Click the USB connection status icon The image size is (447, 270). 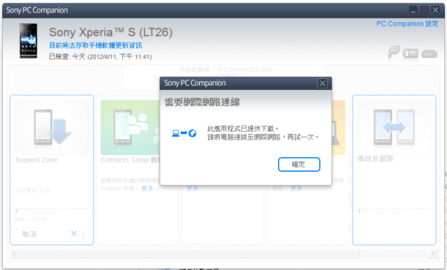(394, 52)
